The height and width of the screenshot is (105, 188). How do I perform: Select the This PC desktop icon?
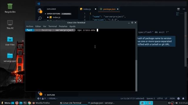(x=10, y=24)
